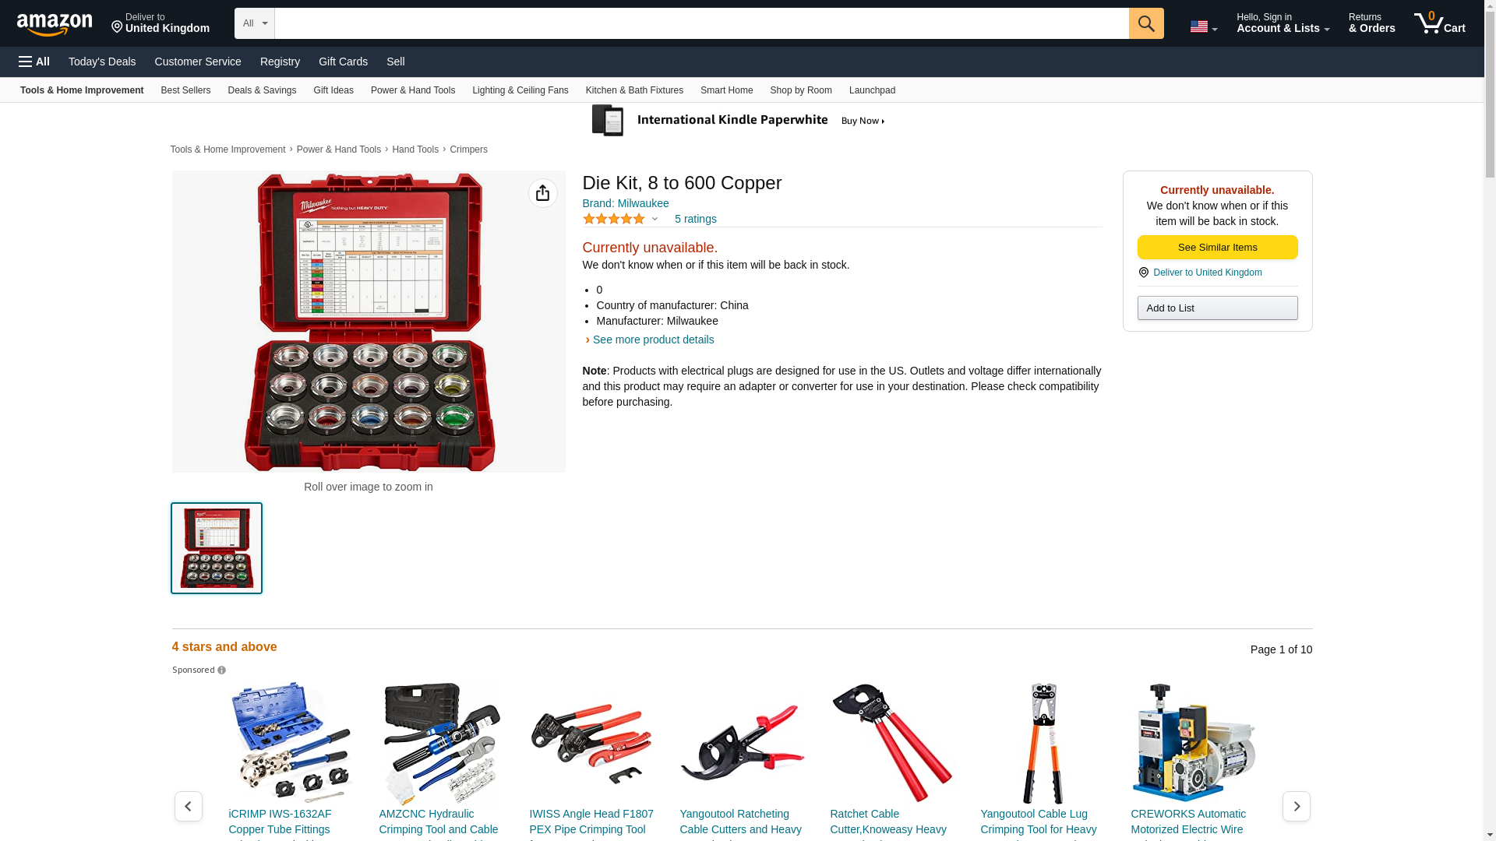Select the die kit thumbnail image

coord(217,548)
